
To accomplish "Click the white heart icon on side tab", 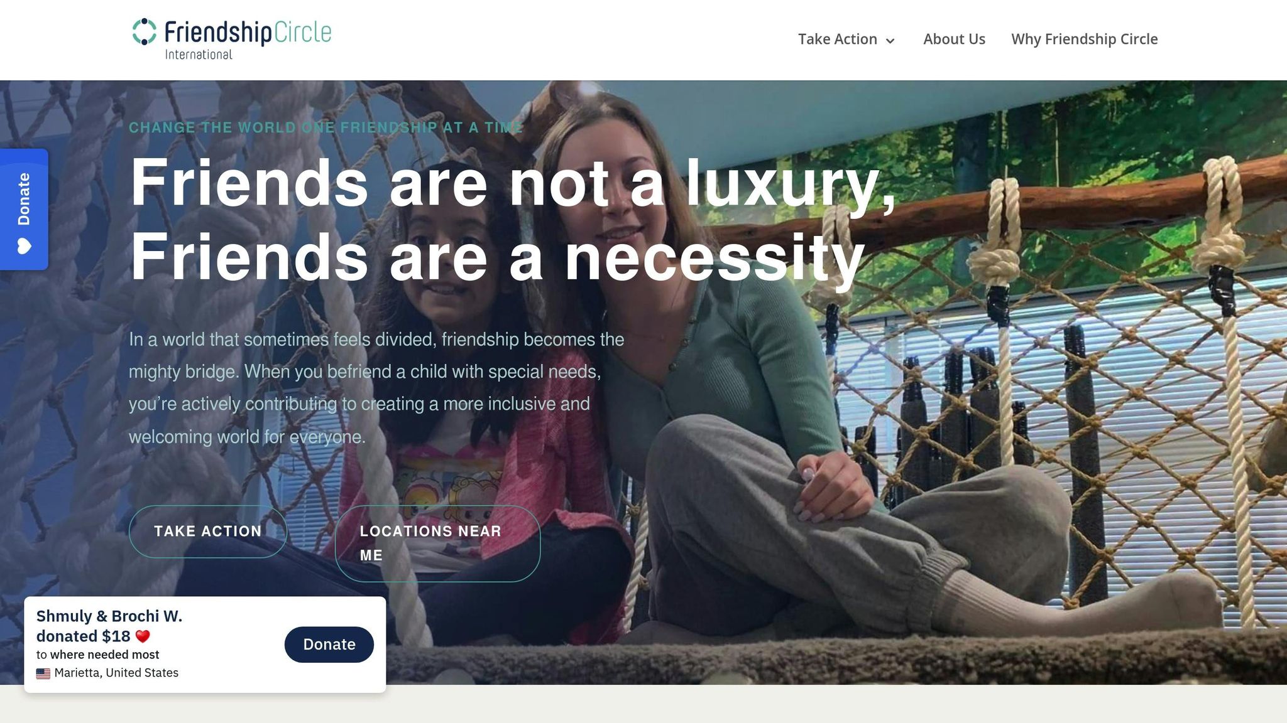I will point(24,246).
